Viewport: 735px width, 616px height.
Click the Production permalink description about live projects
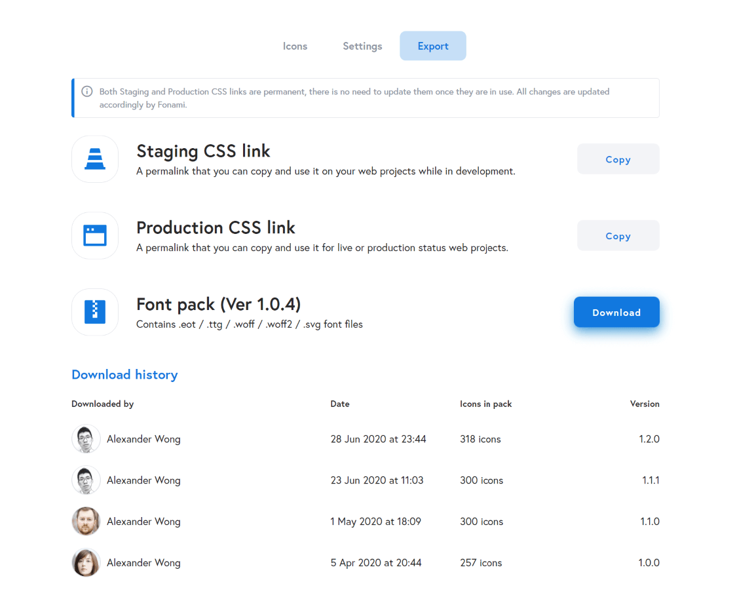[322, 248]
